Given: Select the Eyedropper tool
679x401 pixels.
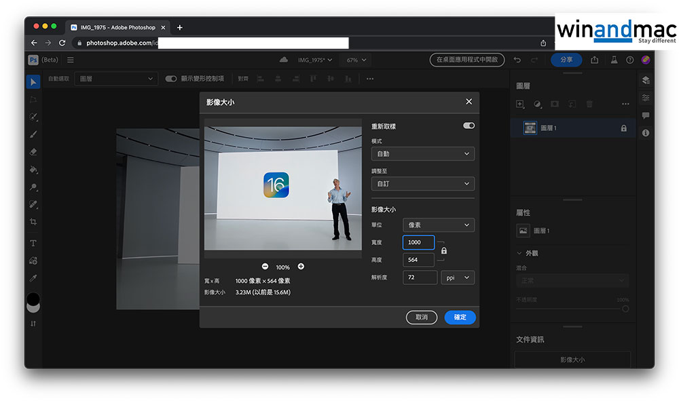Looking at the screenshot, I should point(33,278).
